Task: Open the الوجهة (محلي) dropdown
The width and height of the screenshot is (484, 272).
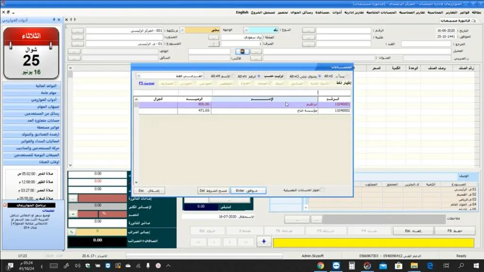Action: [x=182, y=30]
